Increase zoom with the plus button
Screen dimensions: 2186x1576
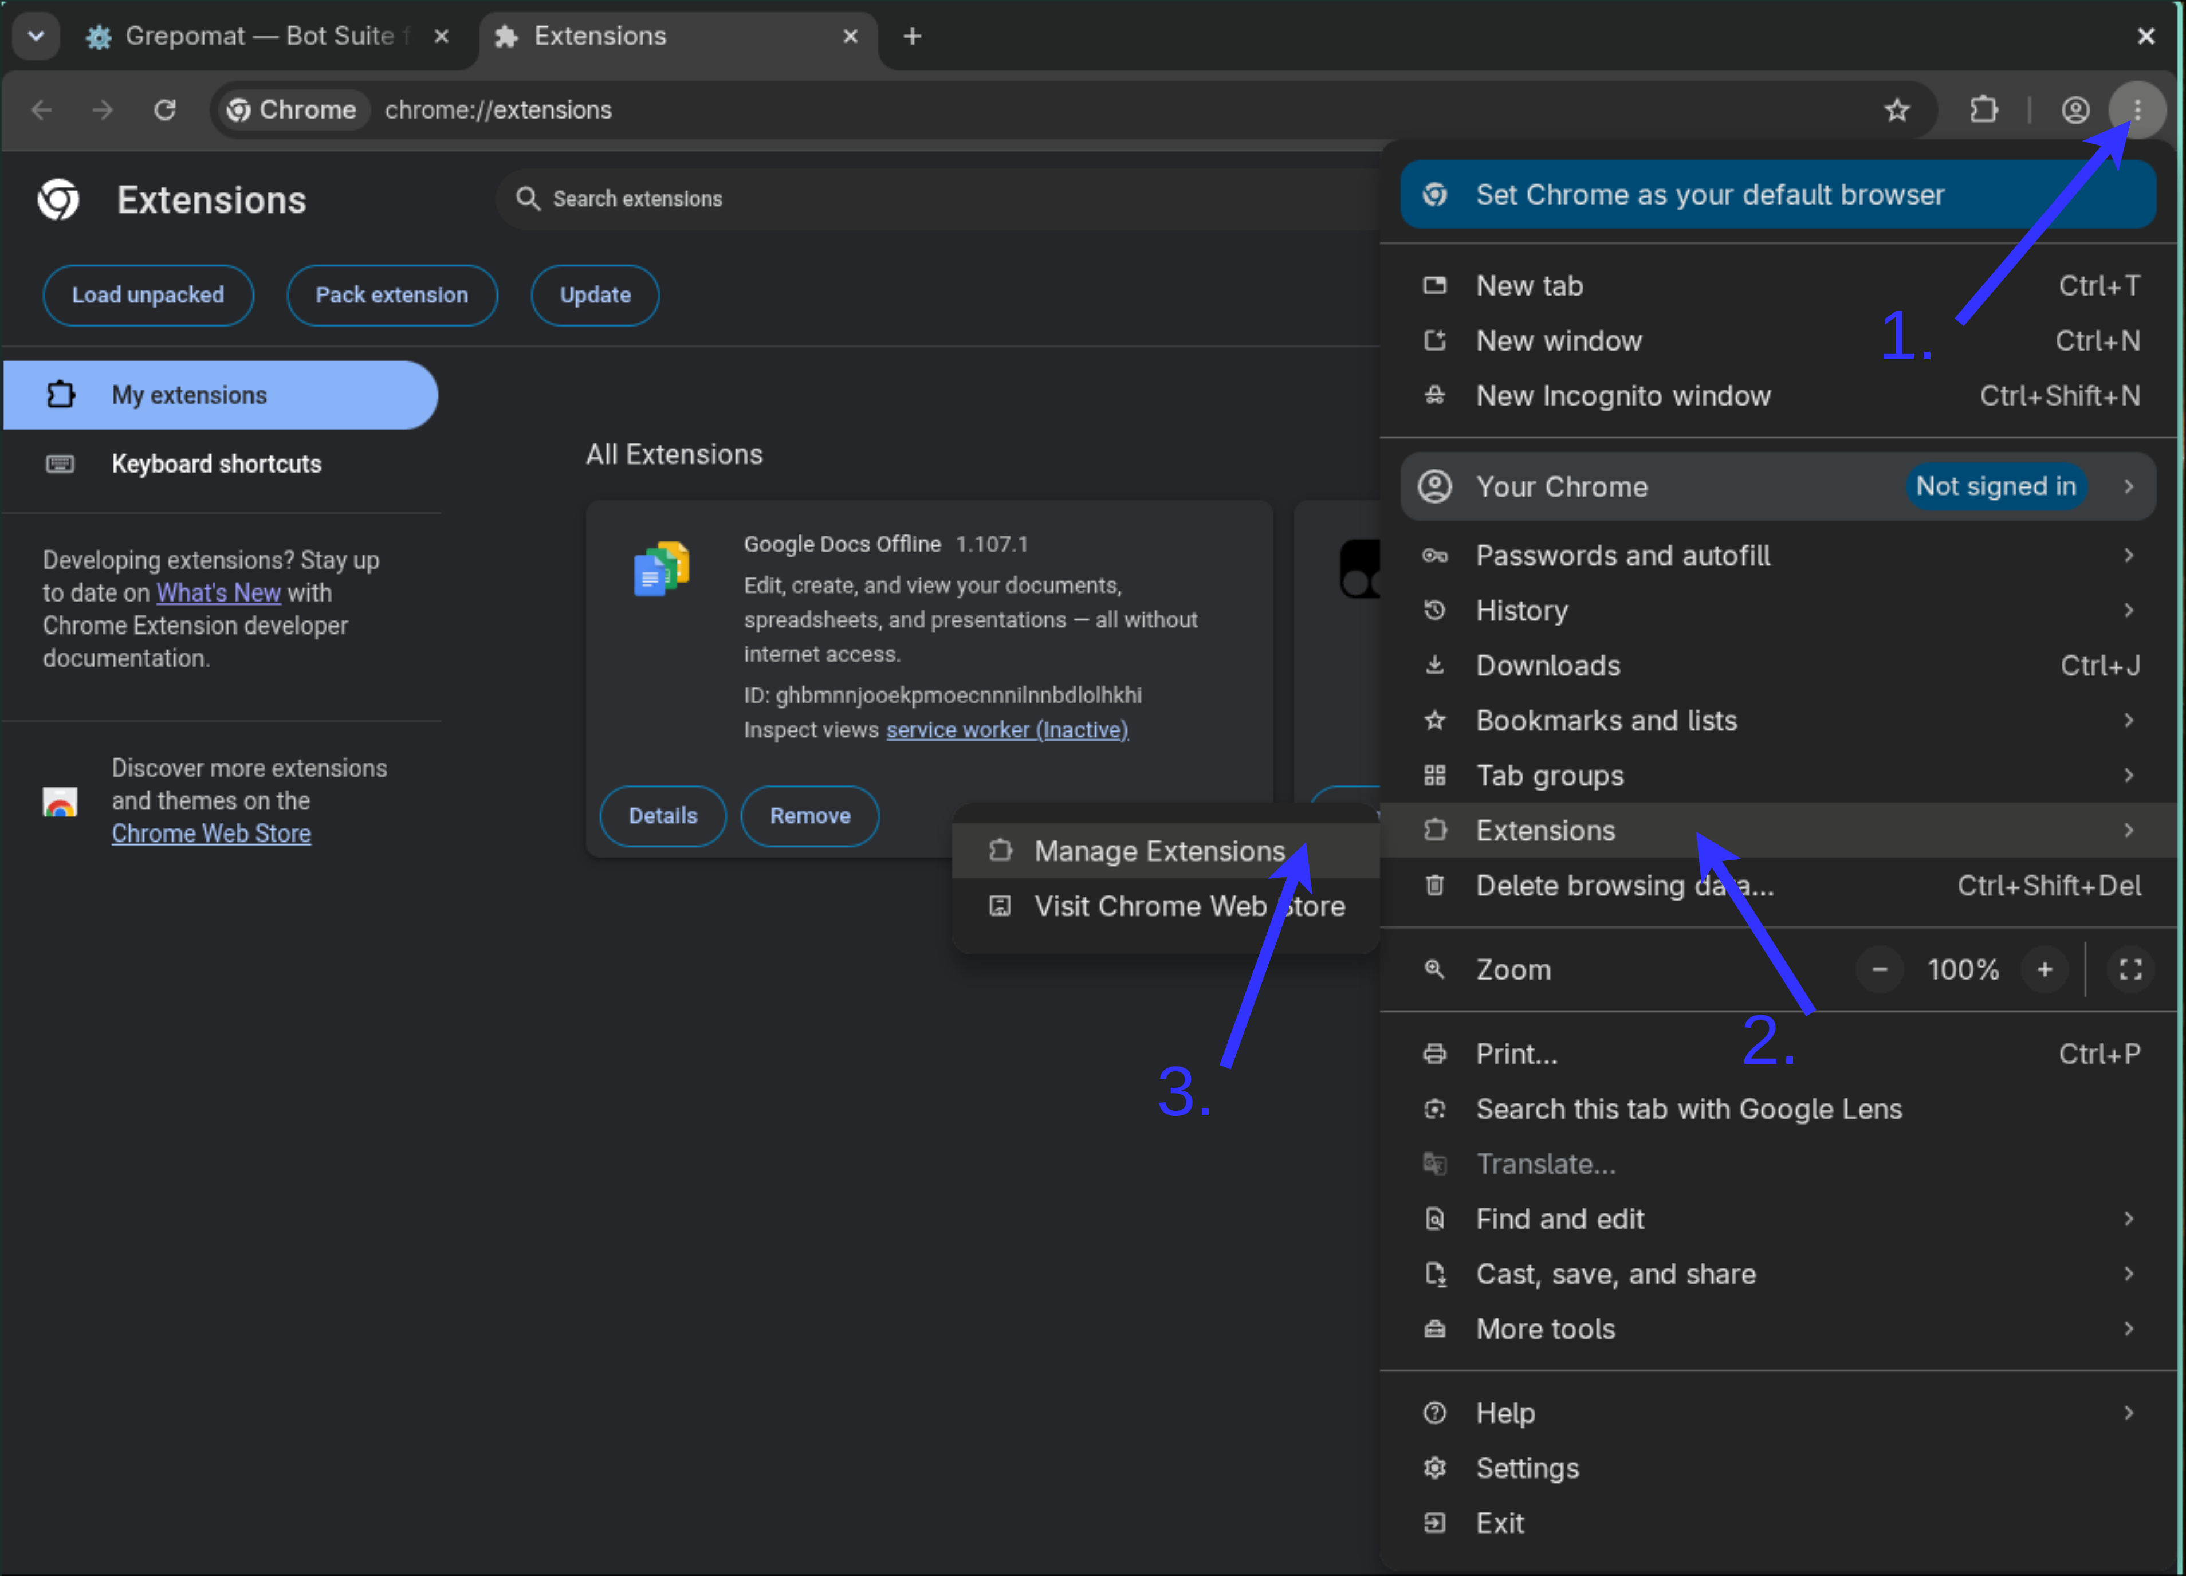point(2045,970)
